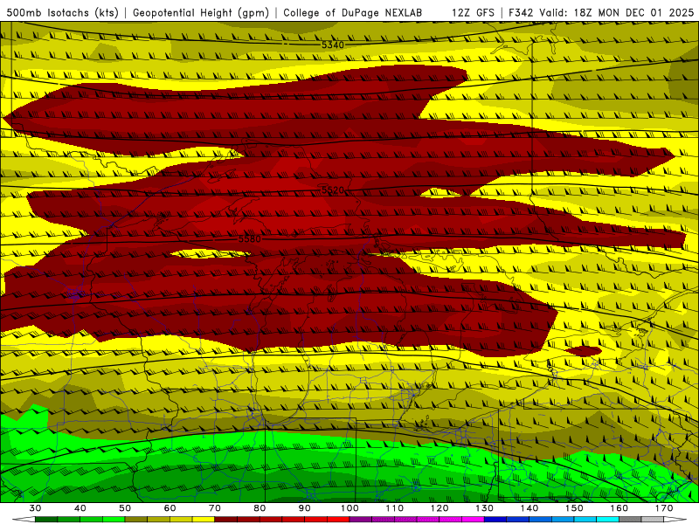Select the legend value 140

pyautogui.click(x=529, y=508)
